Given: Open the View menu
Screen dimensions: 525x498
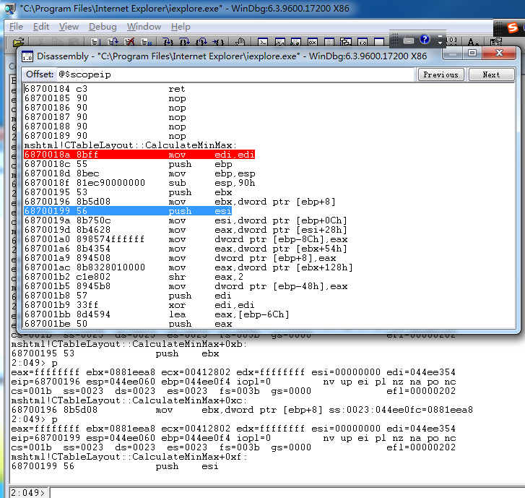Looking at the screenshot, I should 69,27.
